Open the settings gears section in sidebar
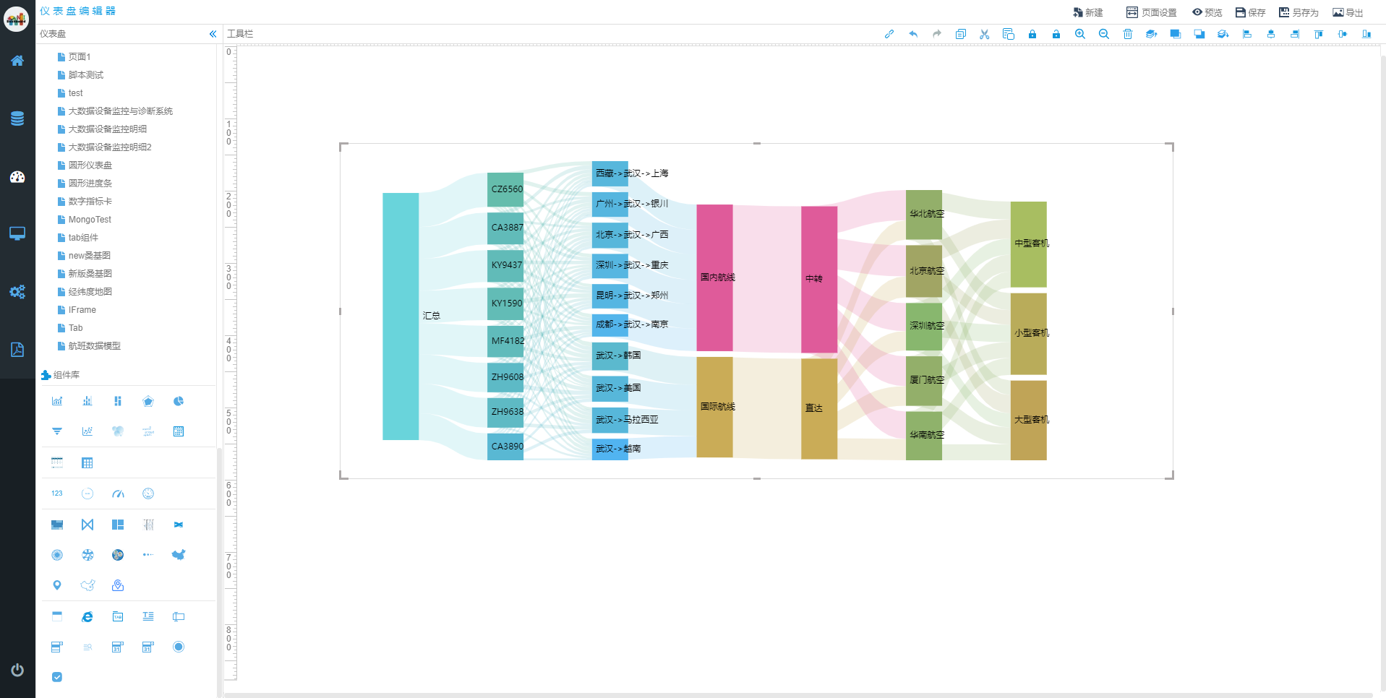Screen dimensions: 1386x698 pos(17,292)
